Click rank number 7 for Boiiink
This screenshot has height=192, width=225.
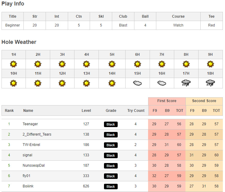tap(9, 186)
